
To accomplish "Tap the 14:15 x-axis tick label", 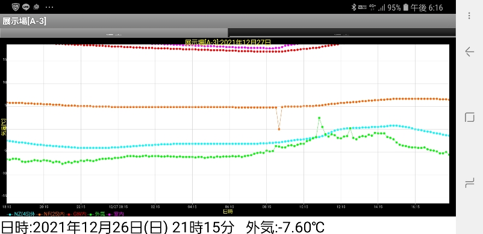I will pos(378,206).
